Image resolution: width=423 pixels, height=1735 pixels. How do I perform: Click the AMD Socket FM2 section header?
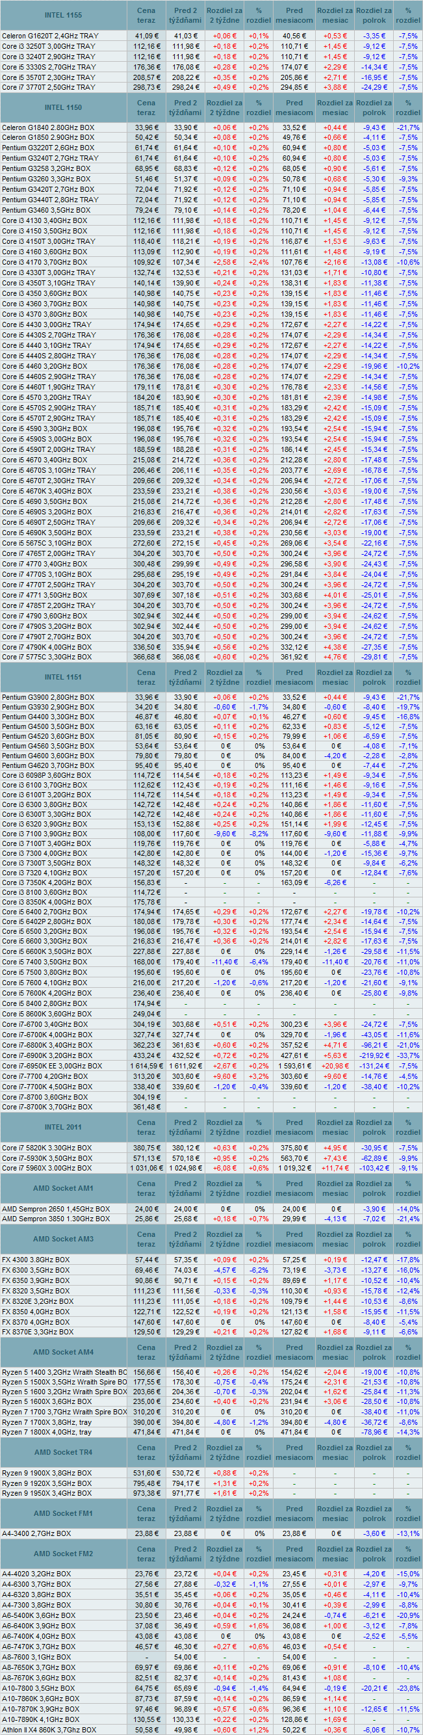pos(63,1554)
